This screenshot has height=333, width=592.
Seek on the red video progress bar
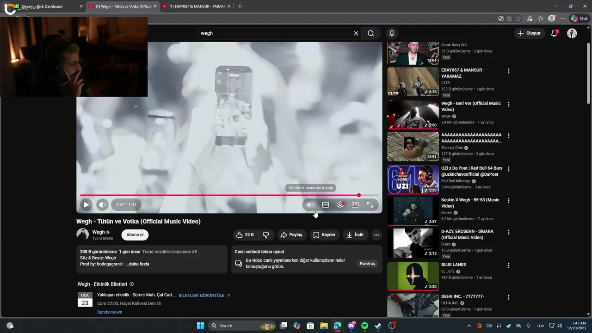(x=229, y=195)
